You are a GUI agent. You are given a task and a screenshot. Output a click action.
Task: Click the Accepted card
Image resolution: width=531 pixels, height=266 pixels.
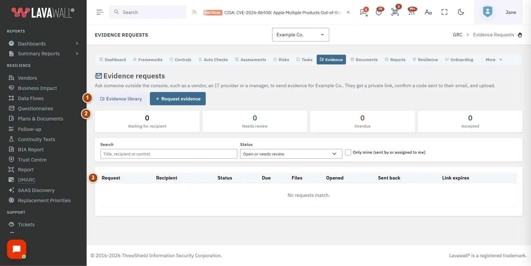click(x=470, y=121)
